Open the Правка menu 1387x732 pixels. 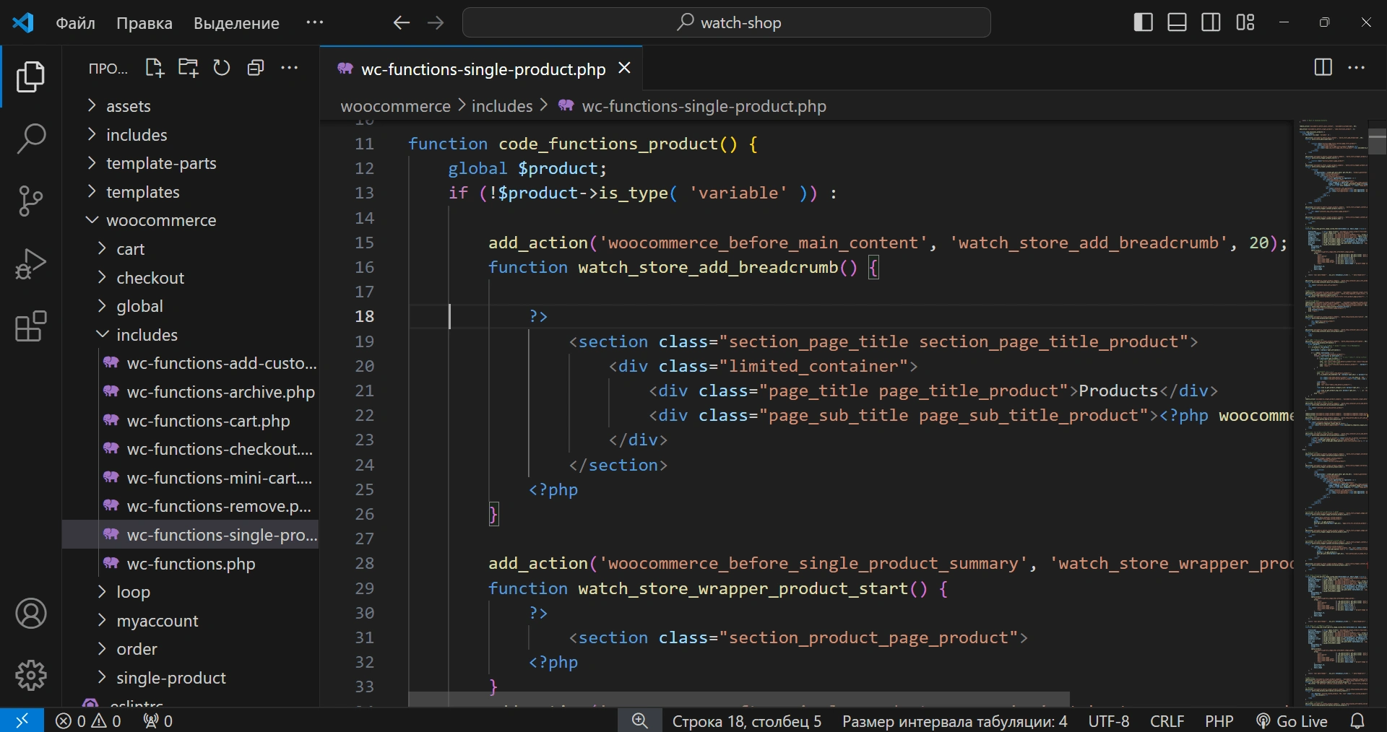144,23
